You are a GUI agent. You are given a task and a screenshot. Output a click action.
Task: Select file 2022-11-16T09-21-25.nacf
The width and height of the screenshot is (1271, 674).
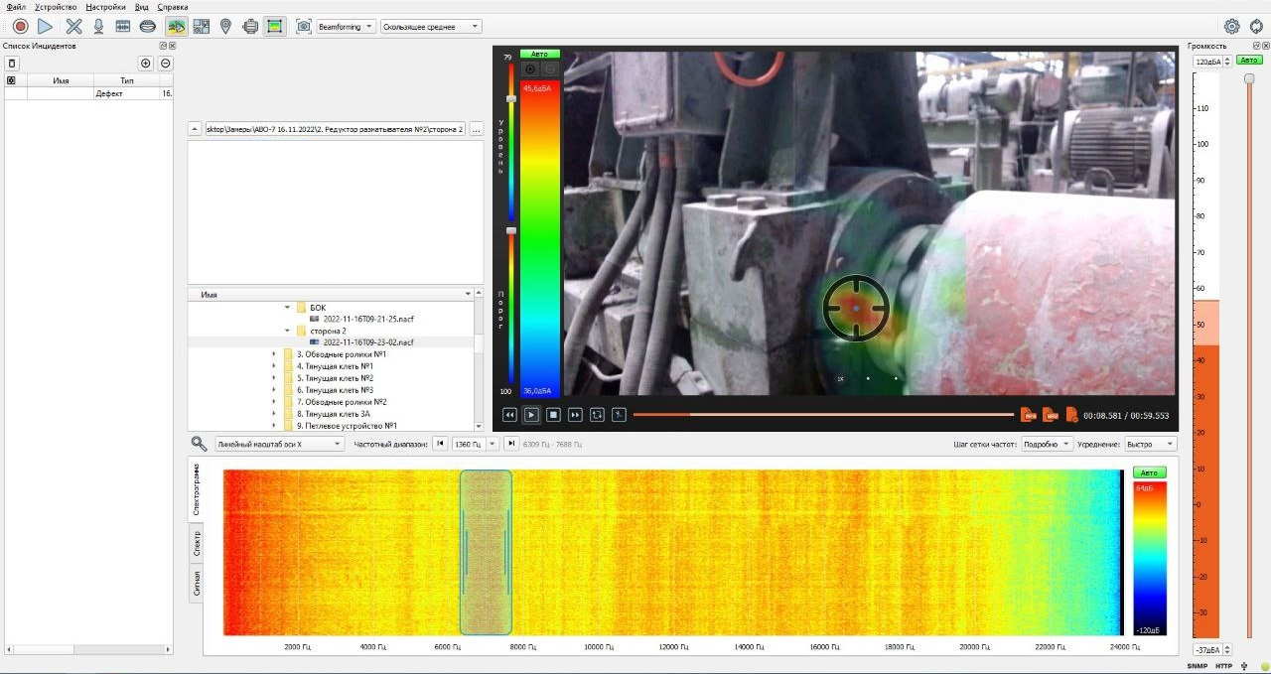pos(366,320)
